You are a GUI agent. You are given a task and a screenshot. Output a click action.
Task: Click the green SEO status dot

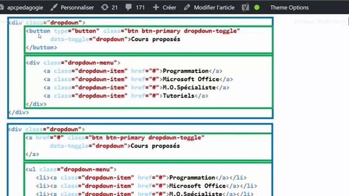pos(257,8)
